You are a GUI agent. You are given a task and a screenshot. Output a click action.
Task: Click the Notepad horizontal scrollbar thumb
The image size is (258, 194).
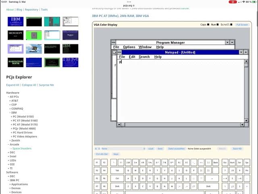pyautogui.click(x=123, y=124)
